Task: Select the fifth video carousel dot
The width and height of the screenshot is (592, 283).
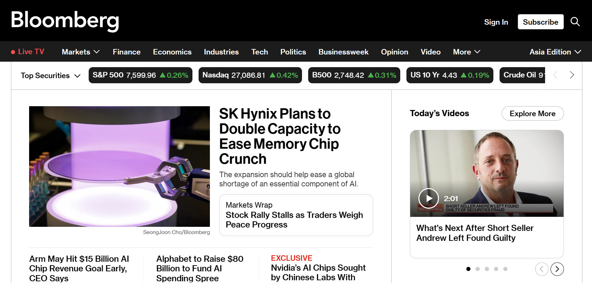Action: pos(505,269)
